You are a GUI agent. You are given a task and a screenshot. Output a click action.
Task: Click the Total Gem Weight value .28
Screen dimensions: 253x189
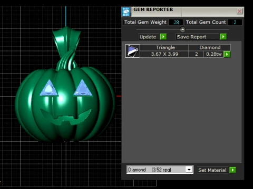point(176,22)
